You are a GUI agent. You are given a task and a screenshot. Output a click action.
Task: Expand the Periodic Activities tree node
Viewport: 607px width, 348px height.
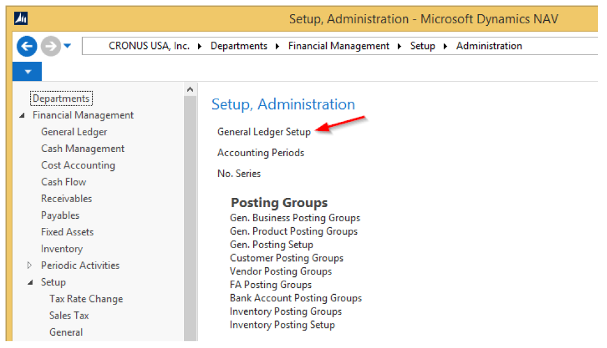tap(29, 265)
